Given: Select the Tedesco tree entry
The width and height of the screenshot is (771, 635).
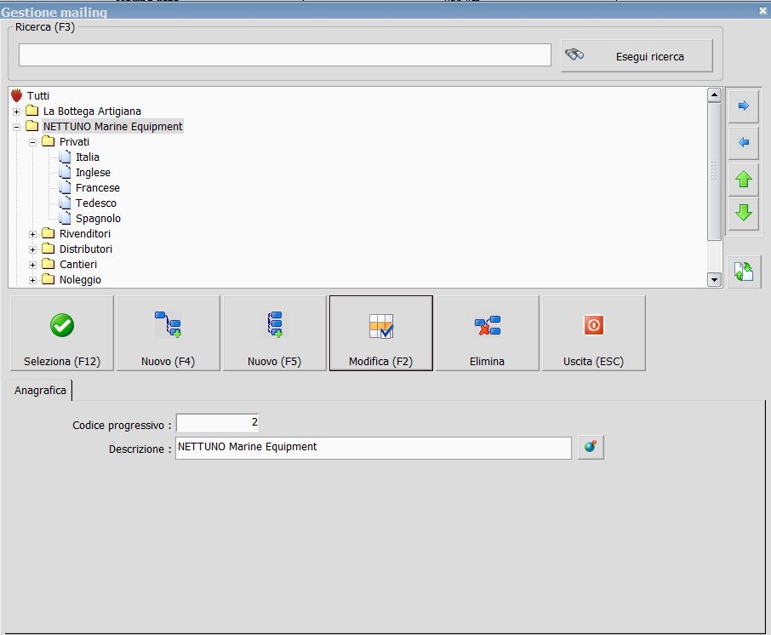Looking at the screenshot, I should pyautogui.click(x=96, y=203).
